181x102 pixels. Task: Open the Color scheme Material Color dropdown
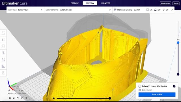78,10
